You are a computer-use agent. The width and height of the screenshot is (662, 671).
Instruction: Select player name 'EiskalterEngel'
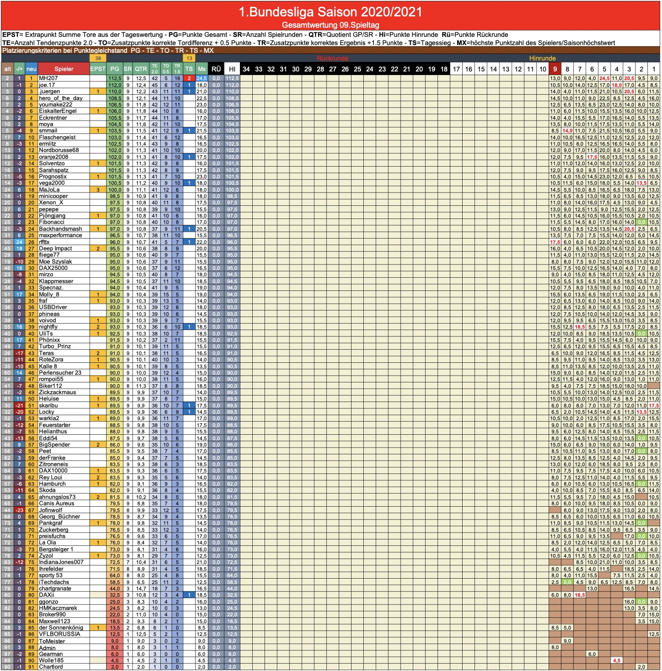pyautogui.click(x=58, y=111)
